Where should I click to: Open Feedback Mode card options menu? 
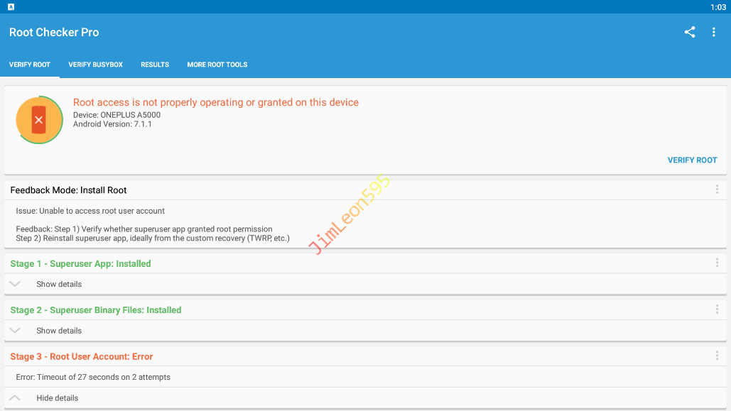point(717,190)
